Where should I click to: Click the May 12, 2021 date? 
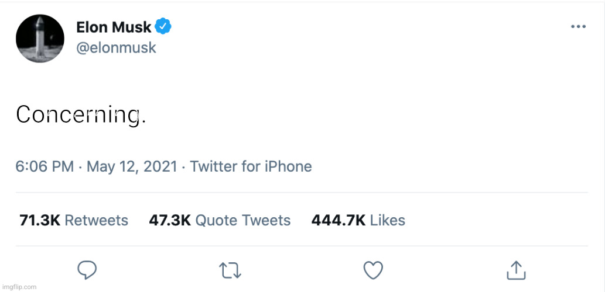coord(132,166)
